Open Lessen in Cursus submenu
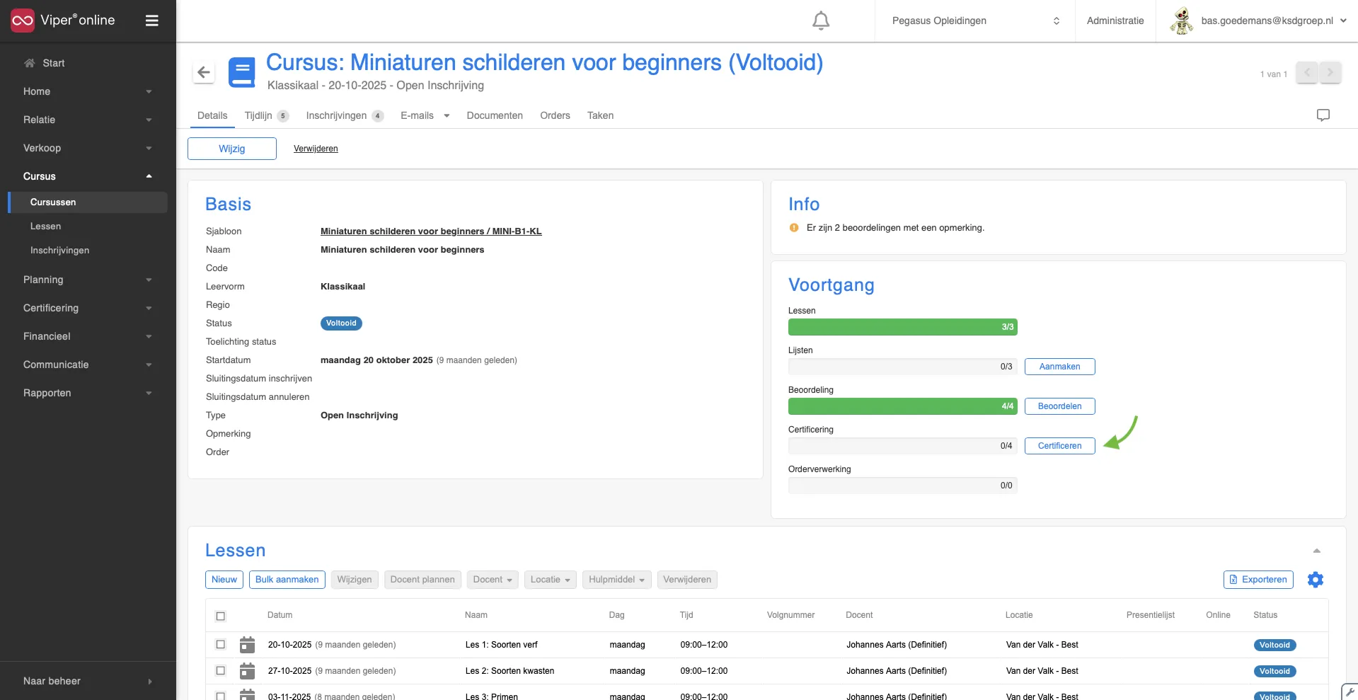 click(45, 226)
